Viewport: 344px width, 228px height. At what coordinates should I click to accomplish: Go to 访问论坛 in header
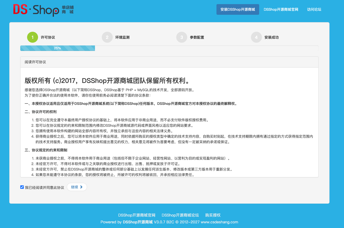tap(314, 9)
